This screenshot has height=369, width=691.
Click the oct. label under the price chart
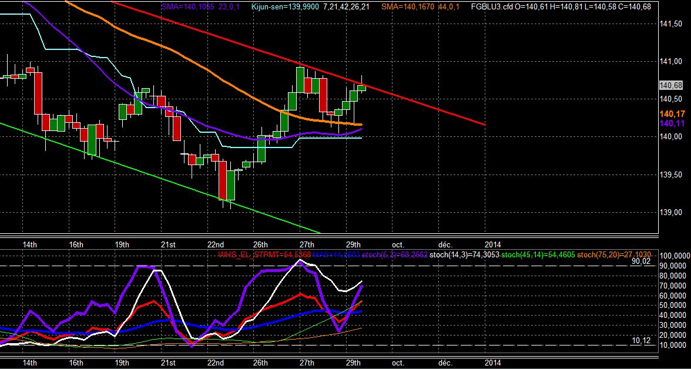point(398,244)
